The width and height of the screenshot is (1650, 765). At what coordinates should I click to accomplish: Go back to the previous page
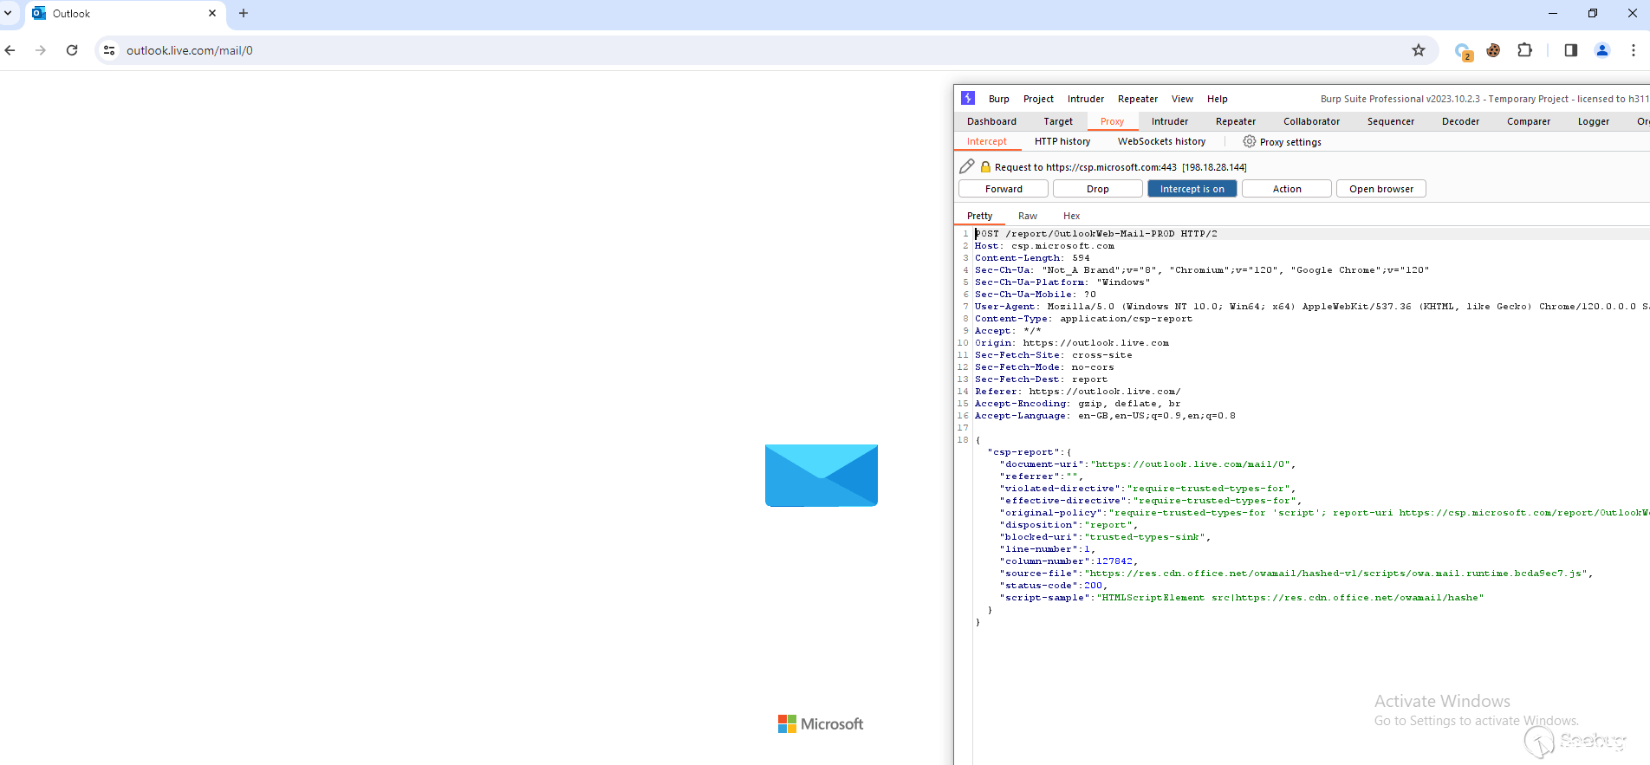tap(10, 50)
